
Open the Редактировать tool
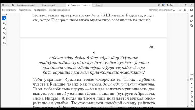[25, 10]
